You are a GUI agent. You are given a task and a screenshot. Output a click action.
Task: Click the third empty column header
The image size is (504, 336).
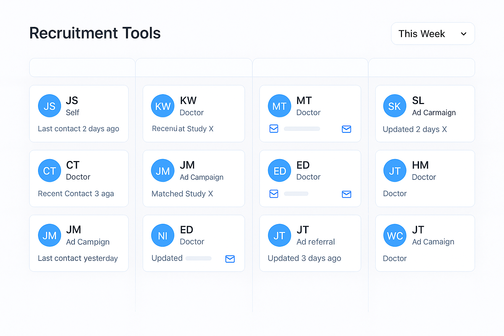(x=310, y=68)
